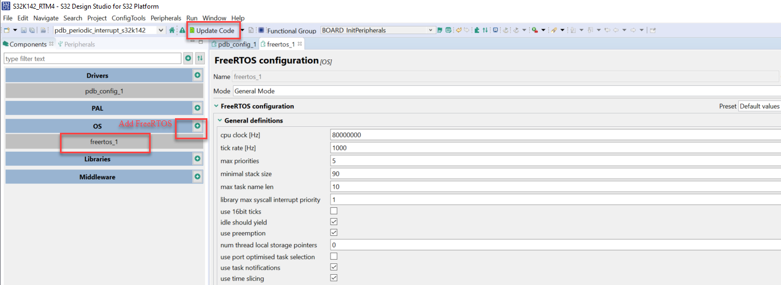Select freertos_1 in the components list
This screenshot has width=781, height=285.
[x=104, y=142]
